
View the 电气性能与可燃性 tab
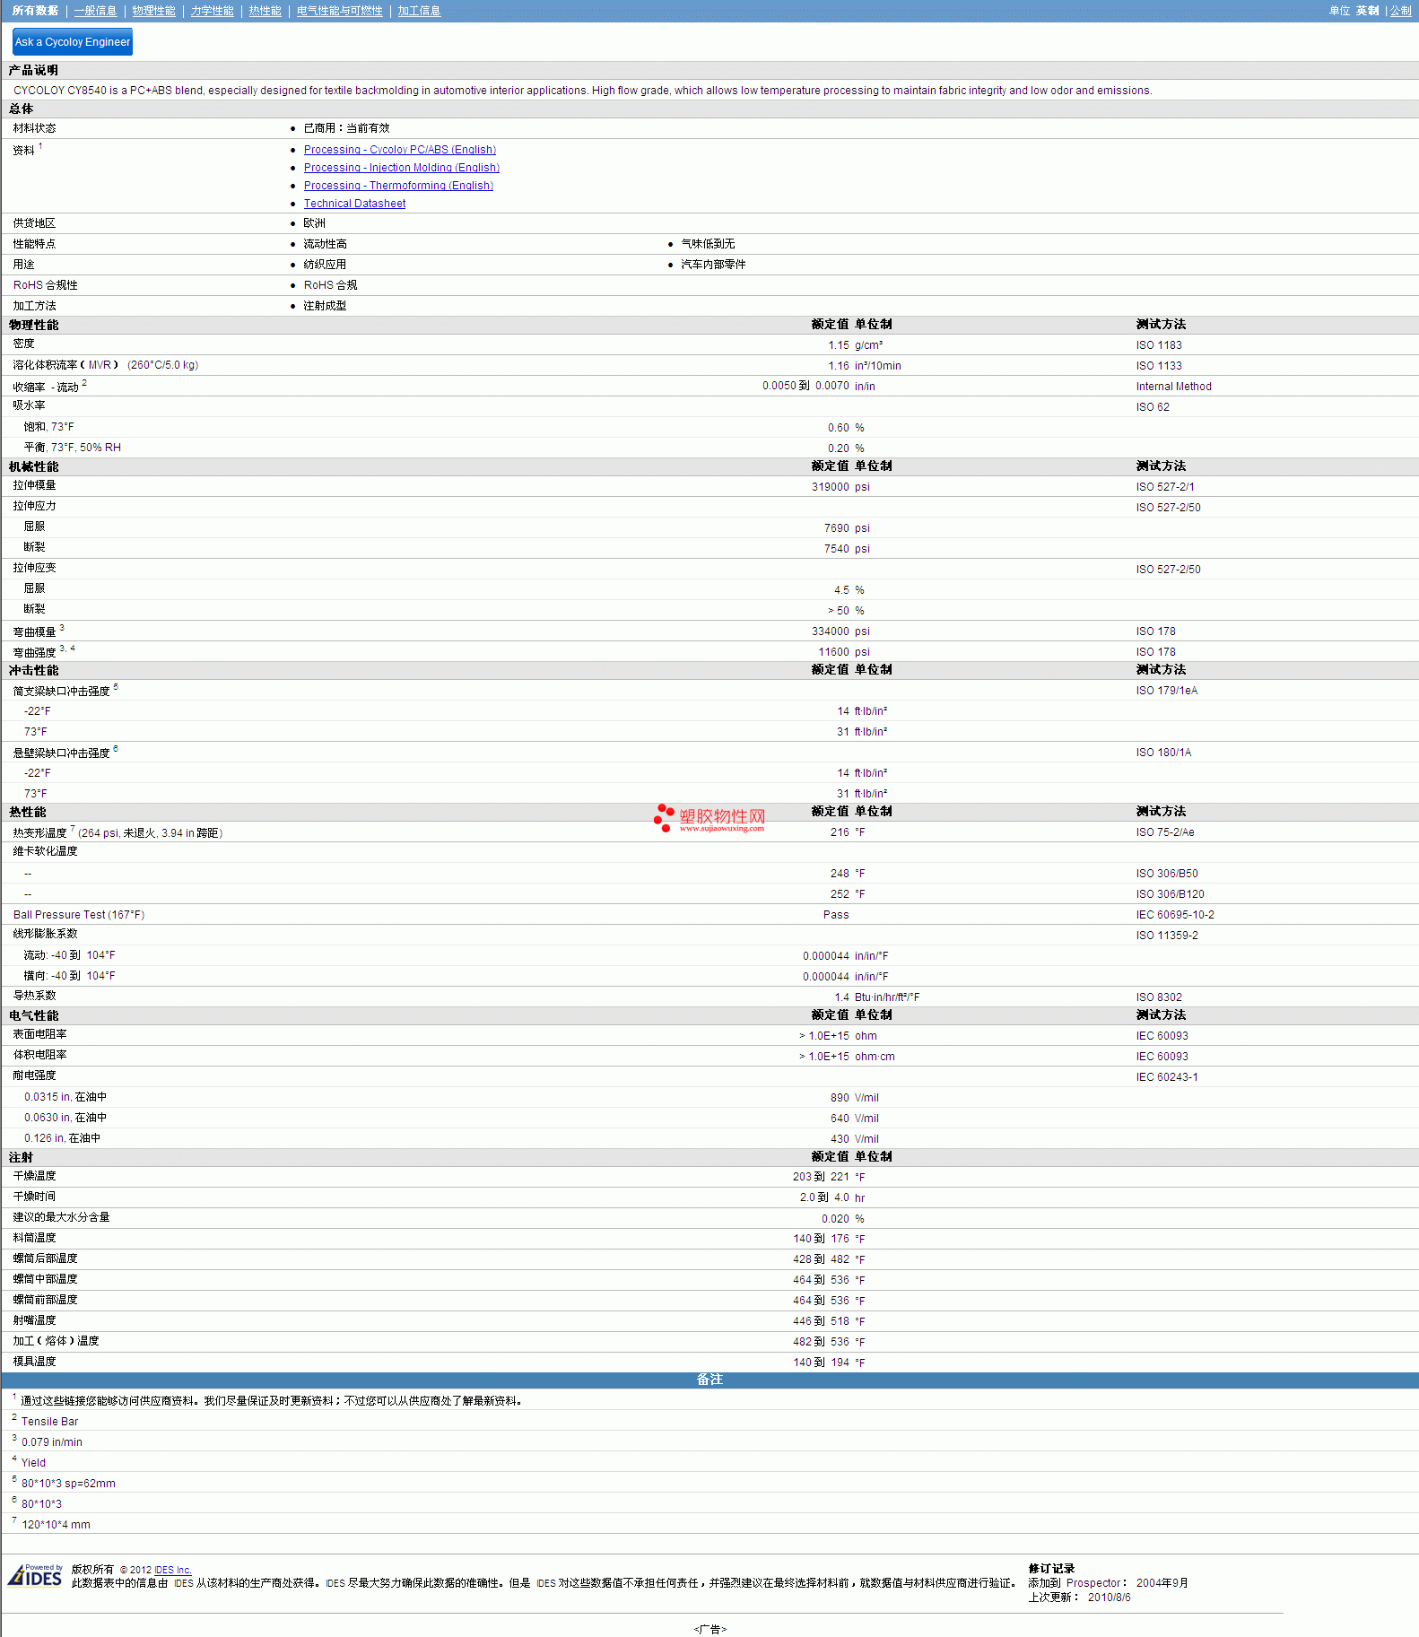coord(339,11)
